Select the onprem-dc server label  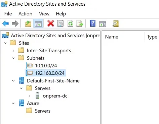tap(55, 96)
